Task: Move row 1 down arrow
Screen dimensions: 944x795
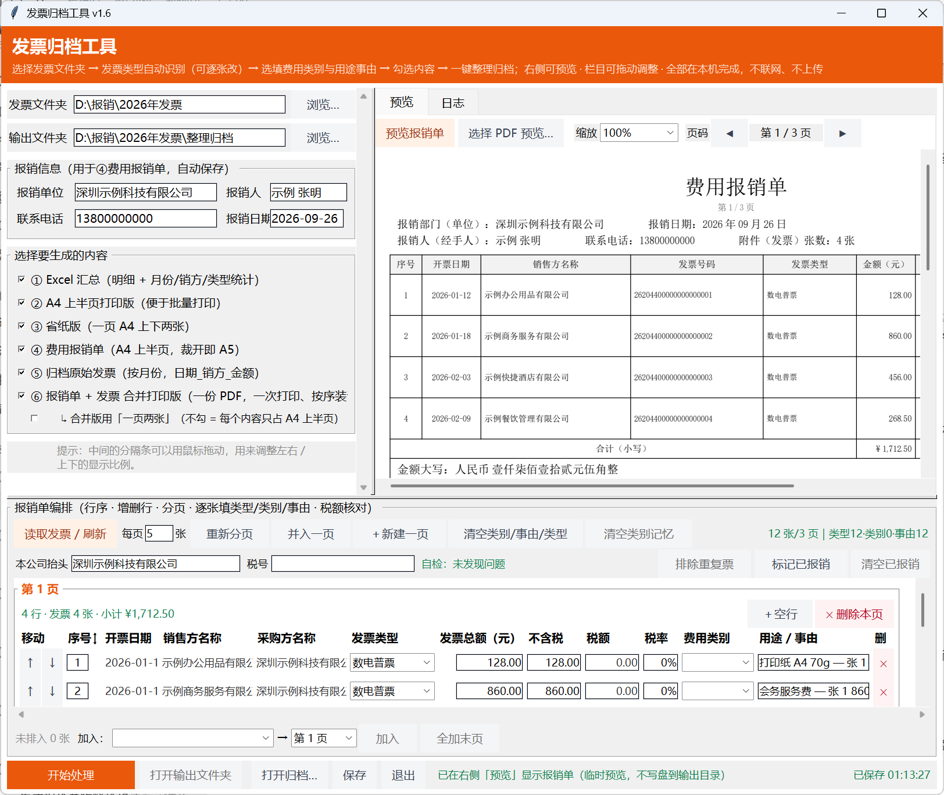Action: tap(52, 662)
